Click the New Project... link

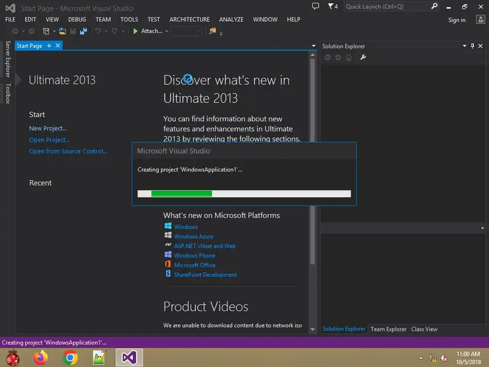(48, 128)
